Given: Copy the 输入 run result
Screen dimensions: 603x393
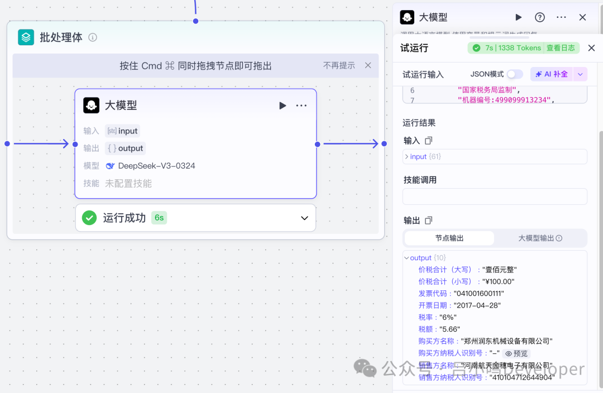Looking at the screenshot, I should 428,141.
